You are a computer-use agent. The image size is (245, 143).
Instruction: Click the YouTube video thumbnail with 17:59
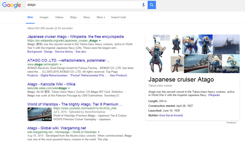click(x=40, y=114)
